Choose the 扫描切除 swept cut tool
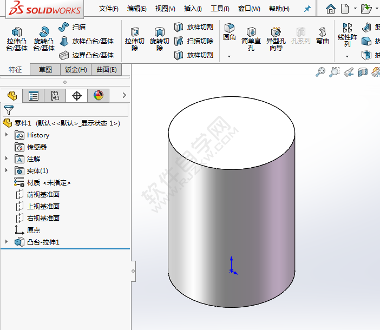380x330 pixels. [x=194, y=41]
